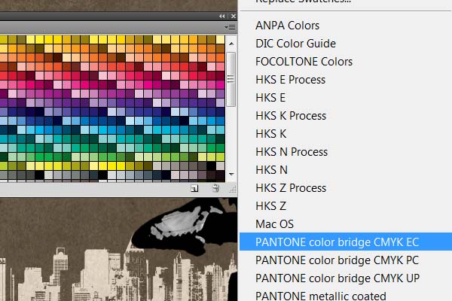The width and height of the screenshot is (452, 301).
Task: Click the swatches panel scrollbar thumb
Action: [x=232, y=79]
